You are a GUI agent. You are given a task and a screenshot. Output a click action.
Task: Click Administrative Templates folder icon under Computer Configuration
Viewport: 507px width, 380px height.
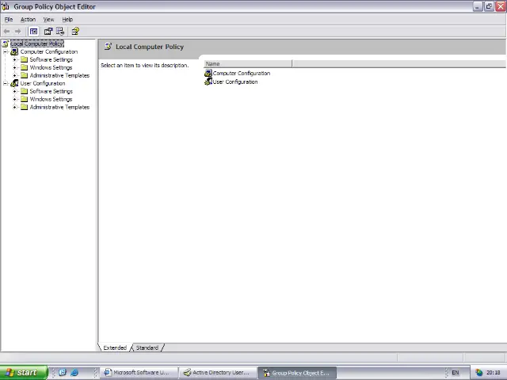pos(25,75)
